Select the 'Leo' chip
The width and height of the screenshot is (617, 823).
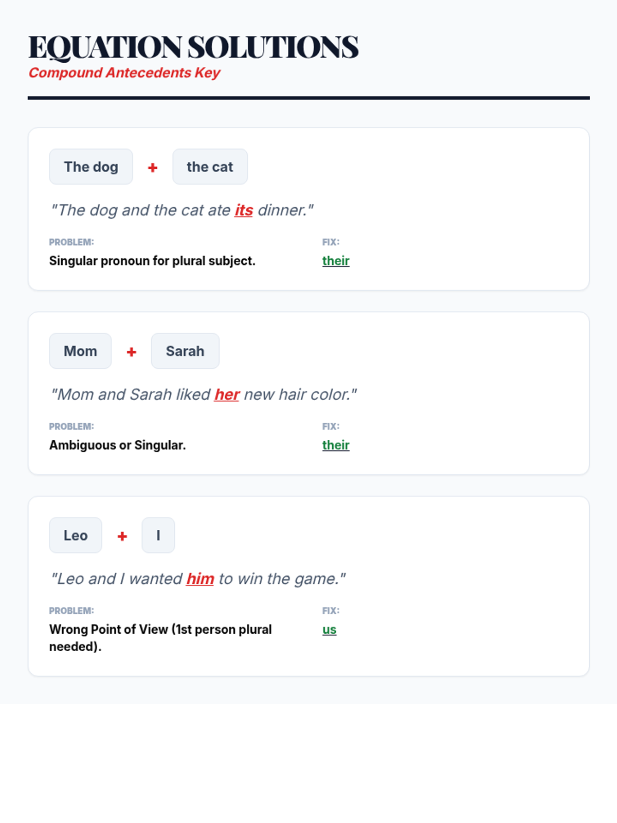[76, 535]
